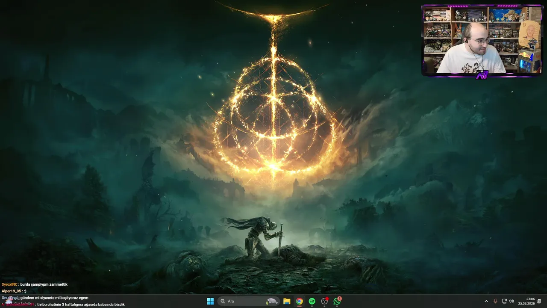This screenshot has width=547, height=308.
Task: Open File Explorer from the taskbar
Action: tap(287, 301)
